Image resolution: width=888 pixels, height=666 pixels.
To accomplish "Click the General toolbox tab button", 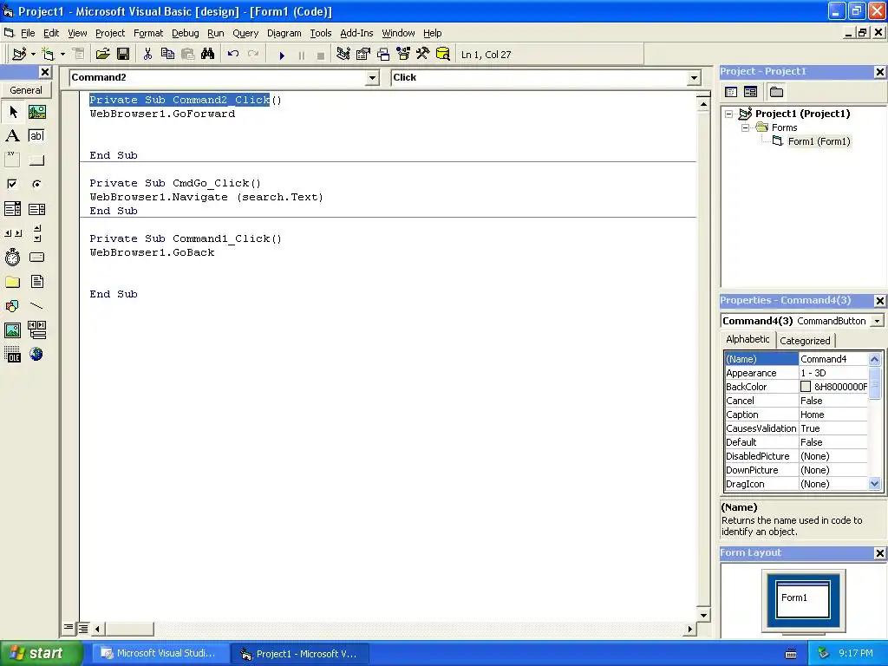I will click(26, 90).
